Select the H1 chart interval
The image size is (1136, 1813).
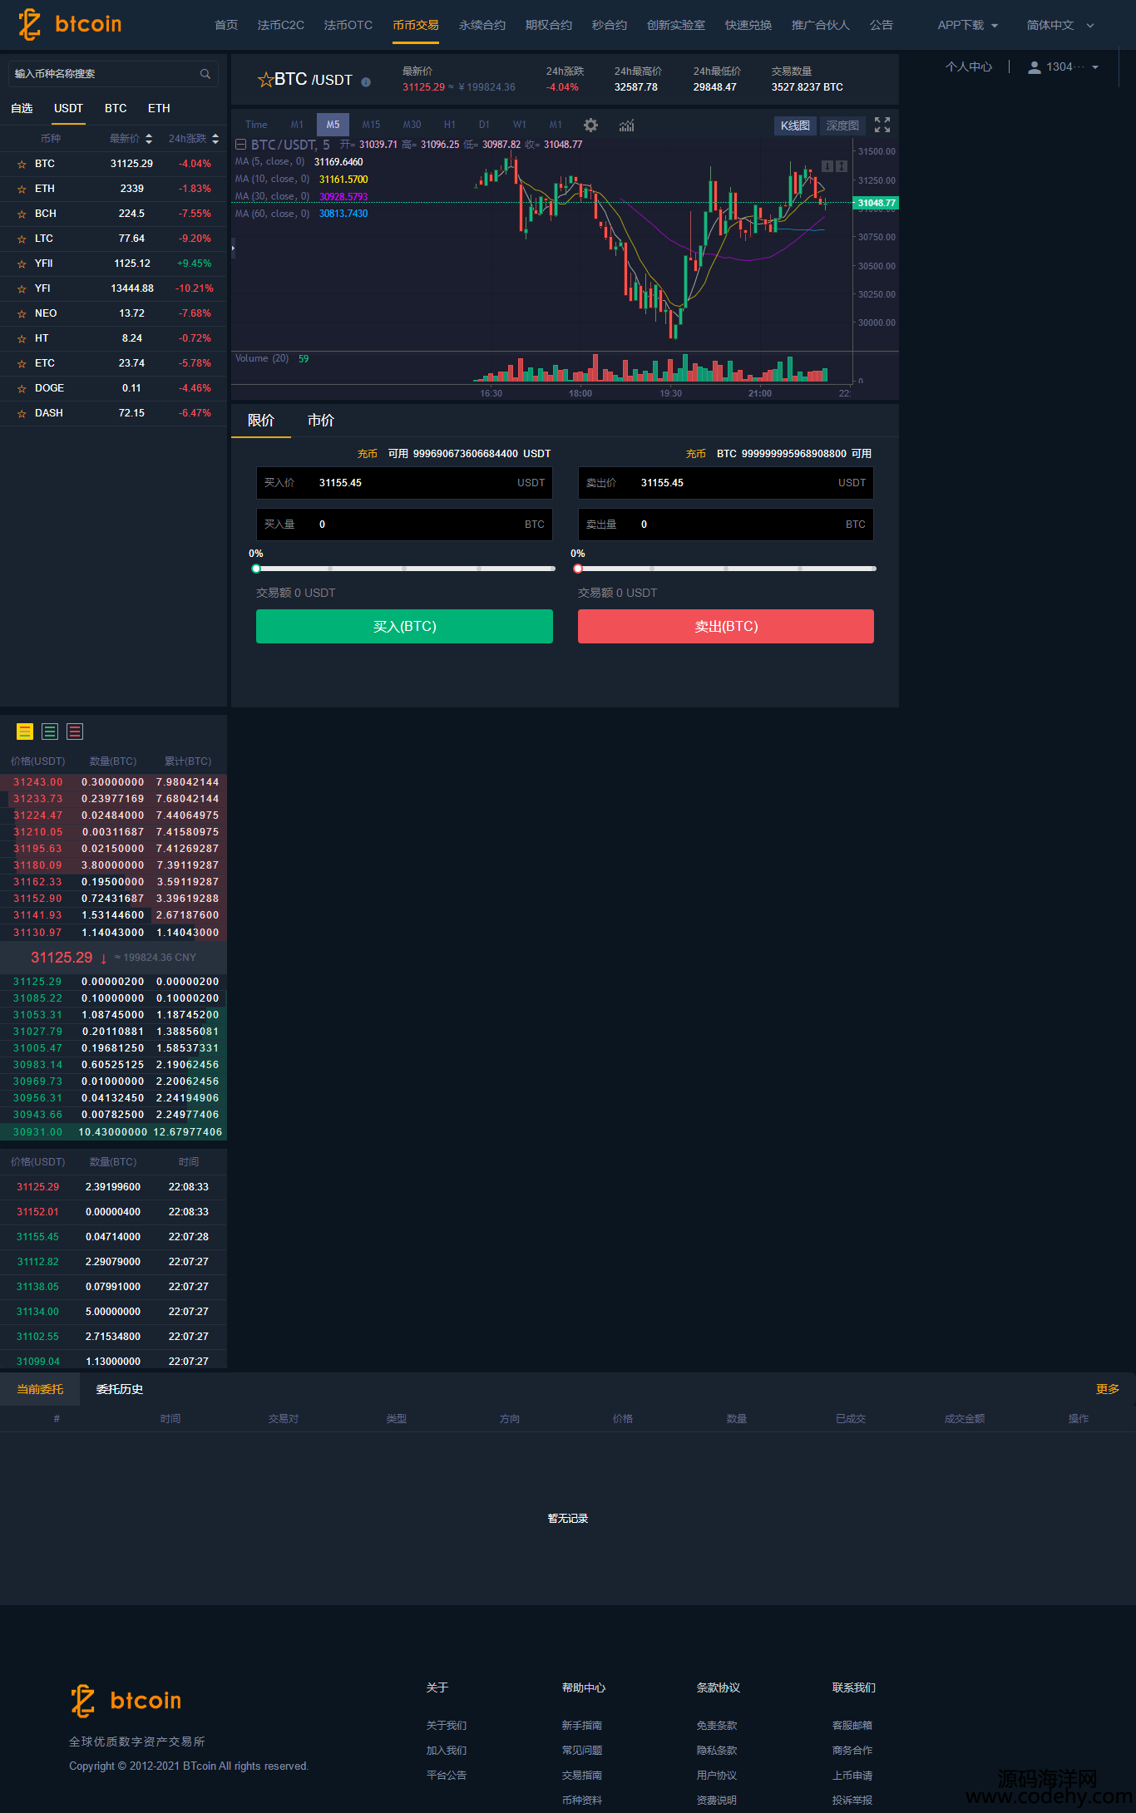coord(449,125)
